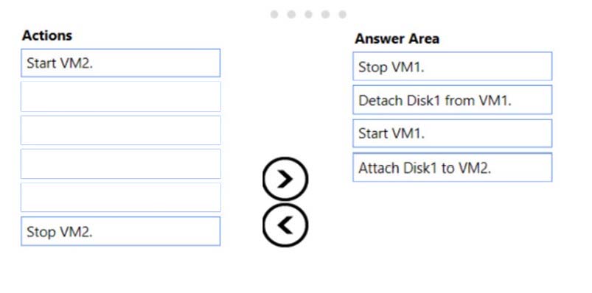Click the fourth box in Actions list

(121, 163)
